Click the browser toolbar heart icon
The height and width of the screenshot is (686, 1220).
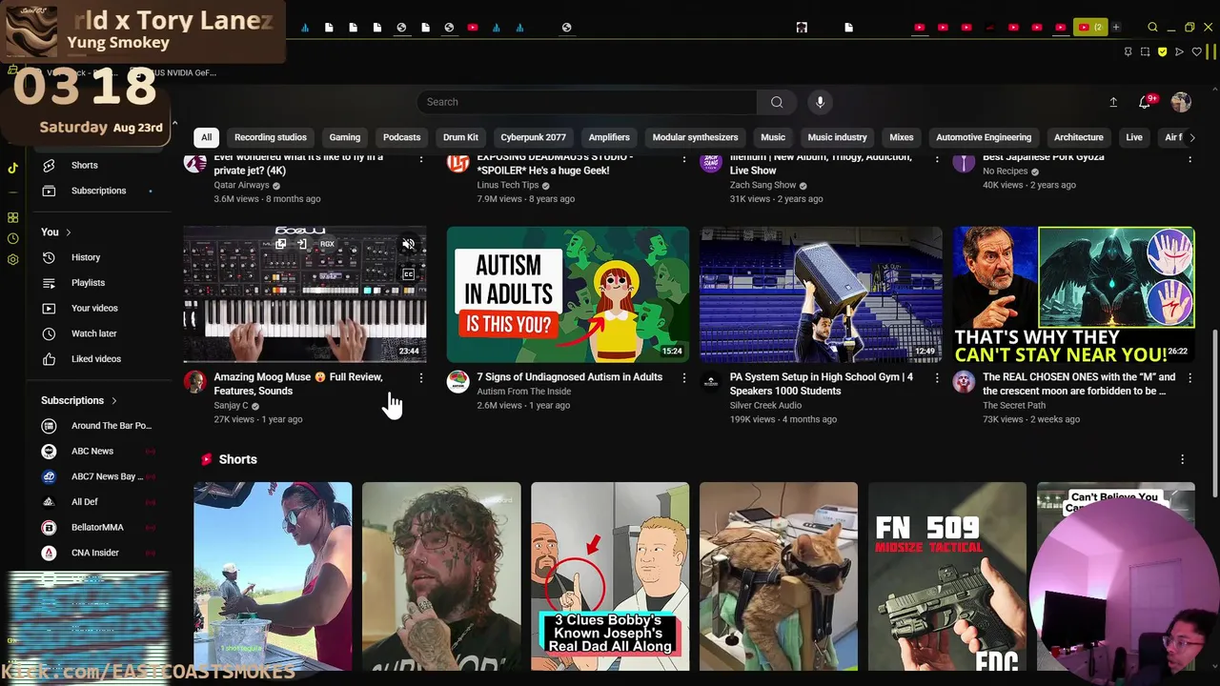click(1197, 51)
